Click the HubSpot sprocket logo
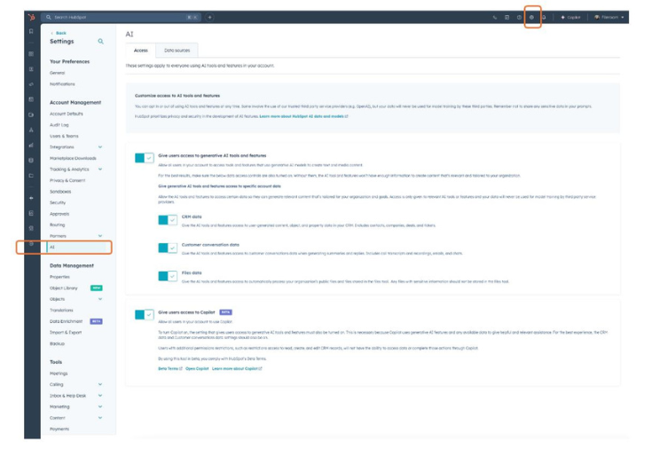The height and width of the screenshot is (449, 652). point(31,17)
